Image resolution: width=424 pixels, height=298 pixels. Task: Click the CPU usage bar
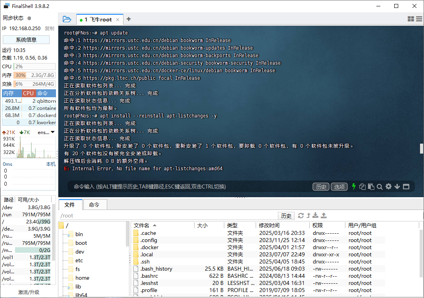tap(35, 66)
